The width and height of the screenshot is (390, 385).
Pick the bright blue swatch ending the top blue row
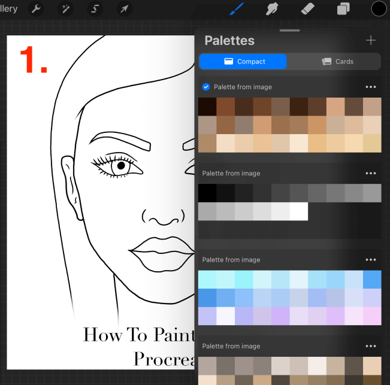[372, 280]
